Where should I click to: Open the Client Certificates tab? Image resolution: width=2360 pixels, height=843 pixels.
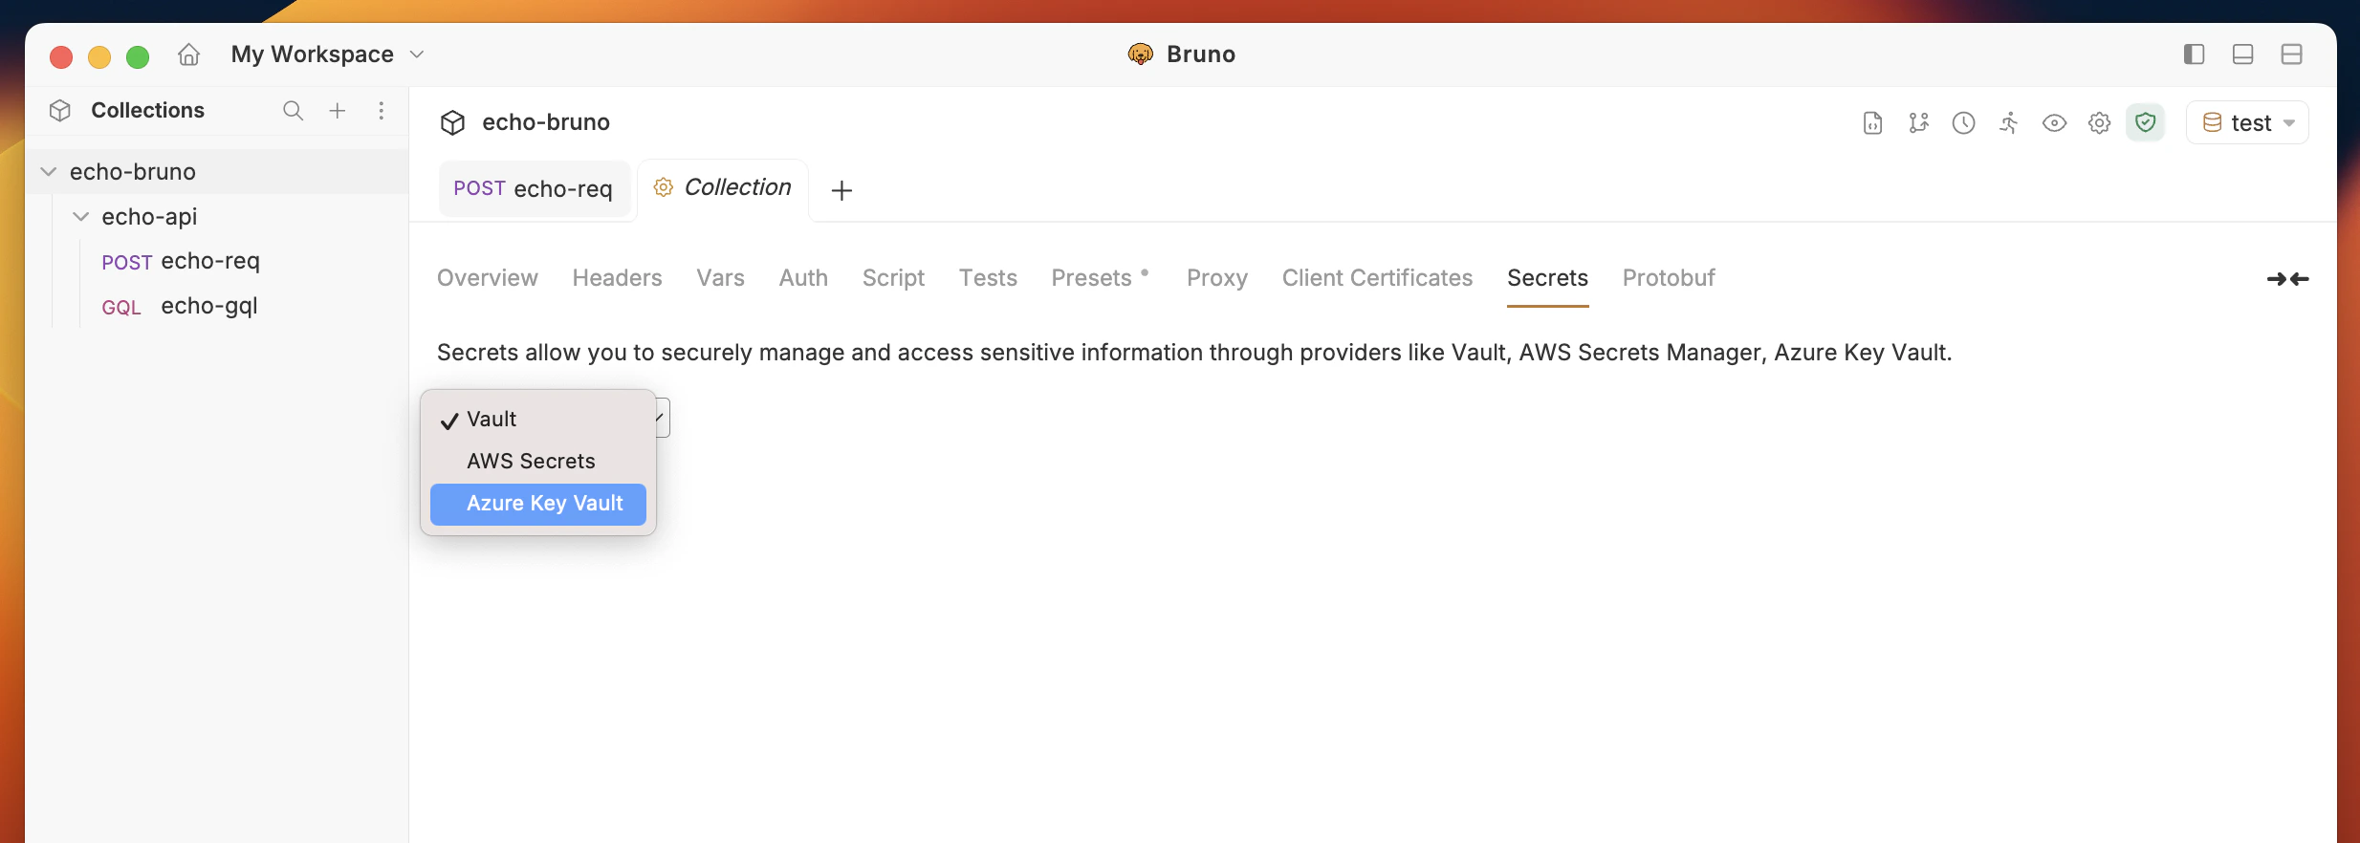tap(1378, 278)
